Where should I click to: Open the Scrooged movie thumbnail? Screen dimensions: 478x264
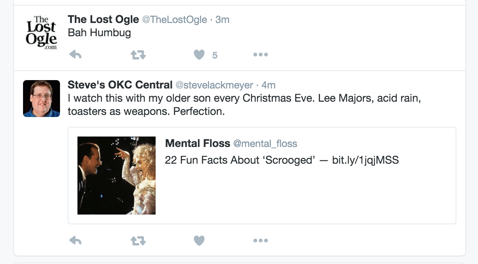click(117, 175)
